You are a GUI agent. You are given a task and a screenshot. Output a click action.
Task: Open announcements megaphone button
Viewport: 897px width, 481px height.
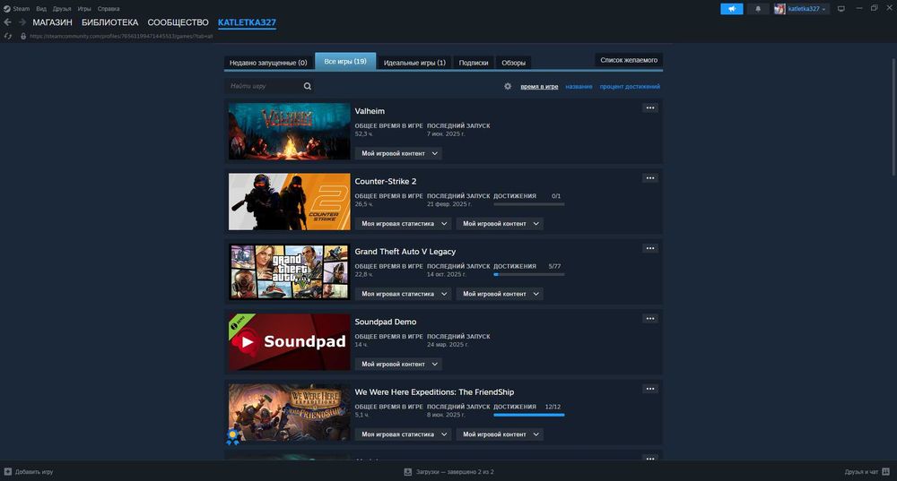pyautogui.click(x=732, y=9)
